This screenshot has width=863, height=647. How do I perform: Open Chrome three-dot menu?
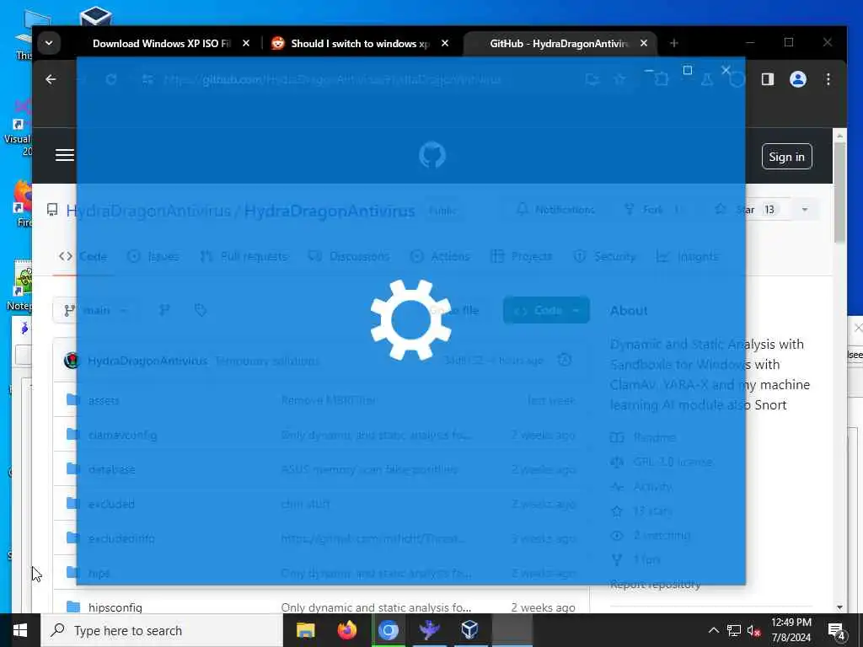828,79
